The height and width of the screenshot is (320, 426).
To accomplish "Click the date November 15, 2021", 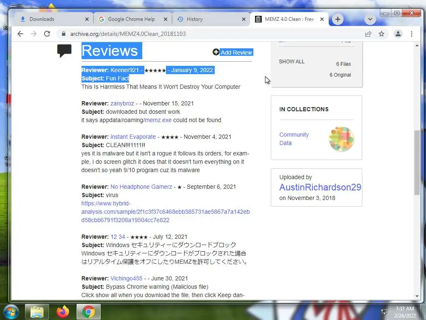I will tap(168, 103).
